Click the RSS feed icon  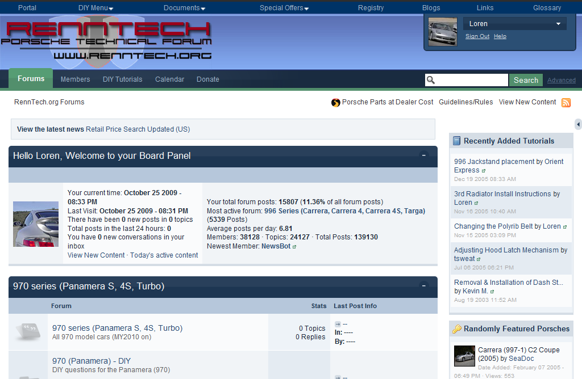(566, 103)
